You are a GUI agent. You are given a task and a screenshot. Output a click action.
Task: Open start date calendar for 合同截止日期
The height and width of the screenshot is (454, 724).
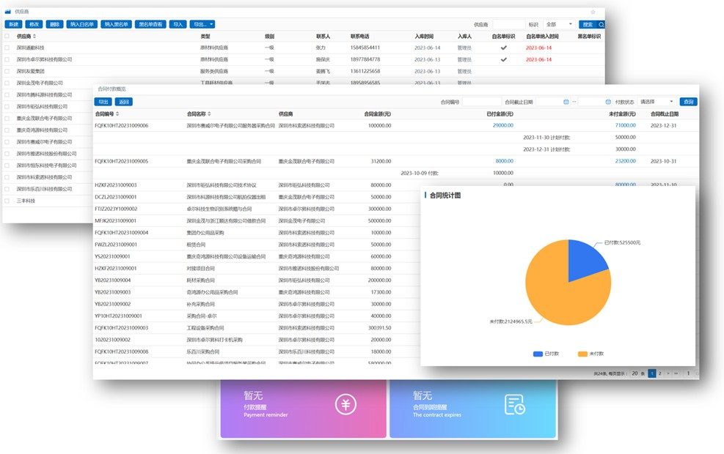point(566,102)
